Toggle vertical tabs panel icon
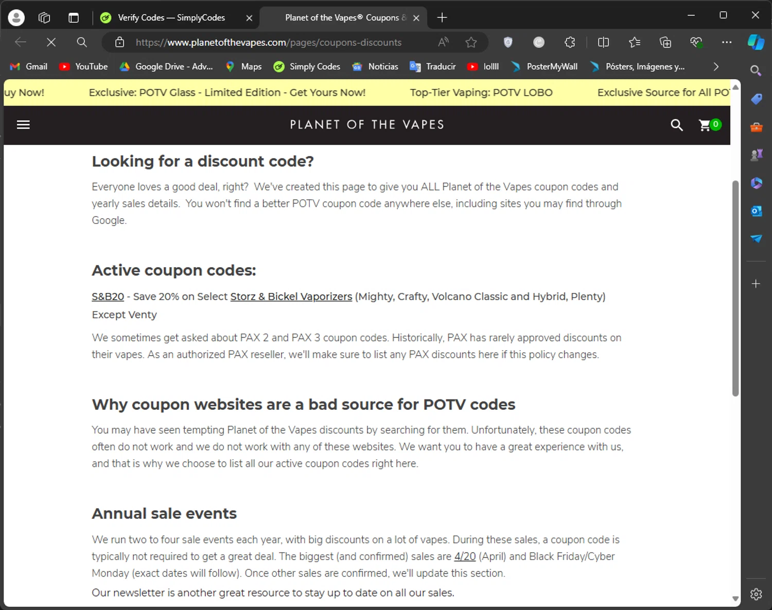 pos(74,18)
